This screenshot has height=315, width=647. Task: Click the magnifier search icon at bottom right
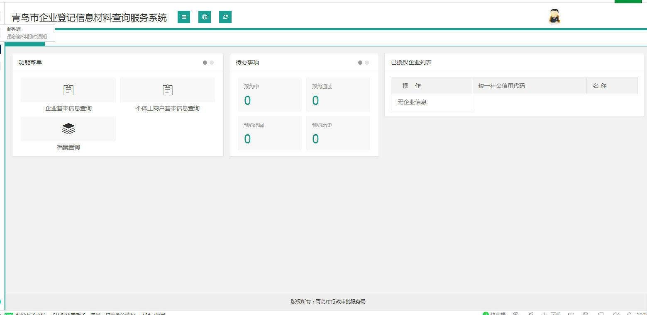[x=630, y=314]
